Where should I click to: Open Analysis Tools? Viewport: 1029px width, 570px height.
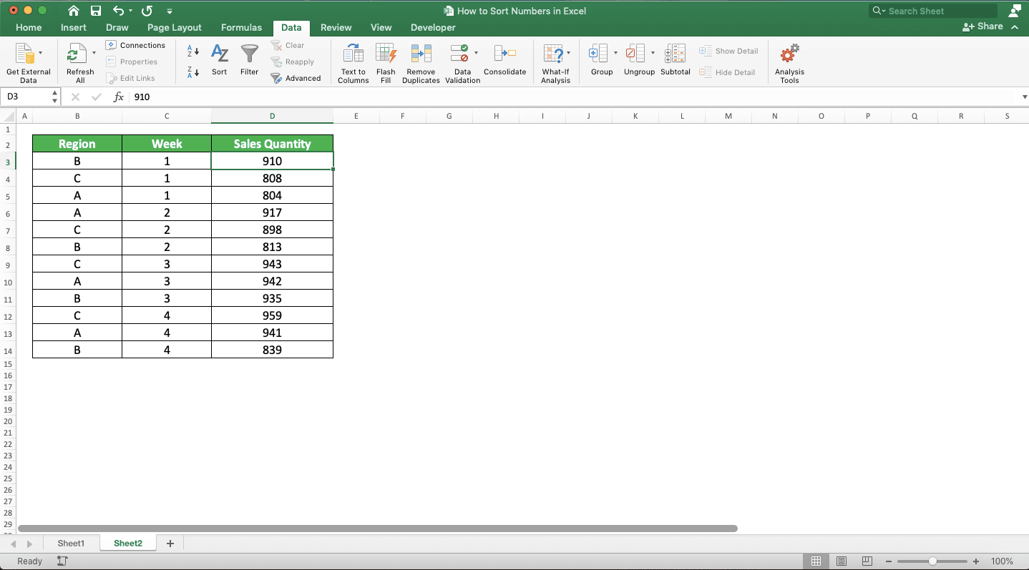pos(789,63)
